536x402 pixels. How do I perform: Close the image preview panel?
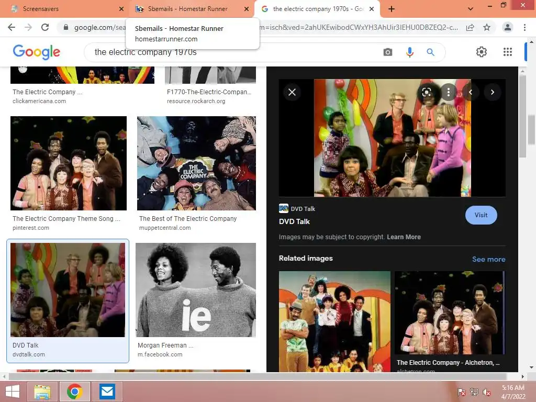click(x=292, y=92)
